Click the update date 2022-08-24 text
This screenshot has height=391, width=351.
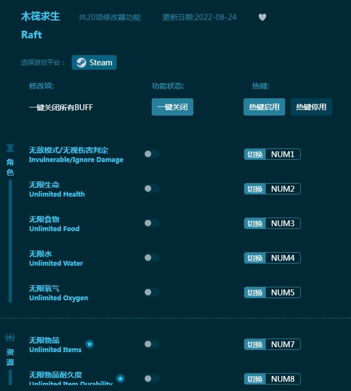pyautogui.click(x=199, y=17)
